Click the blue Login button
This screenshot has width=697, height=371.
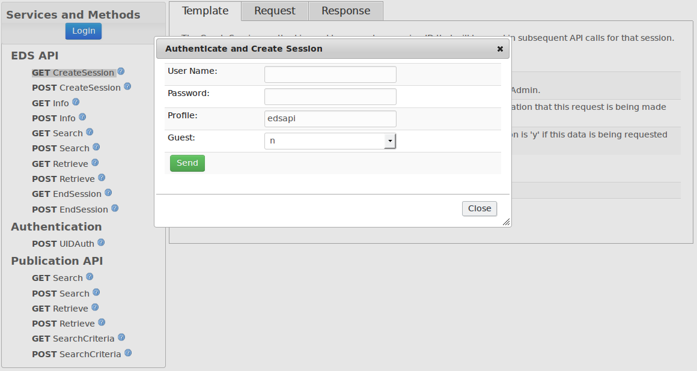84,31
